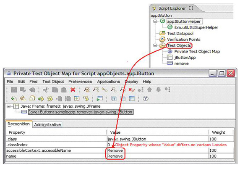Select the Java Button sampleapp.remove tree item
Screen dimensions: 240x169
pyautogui.click(x=80, y=112)
